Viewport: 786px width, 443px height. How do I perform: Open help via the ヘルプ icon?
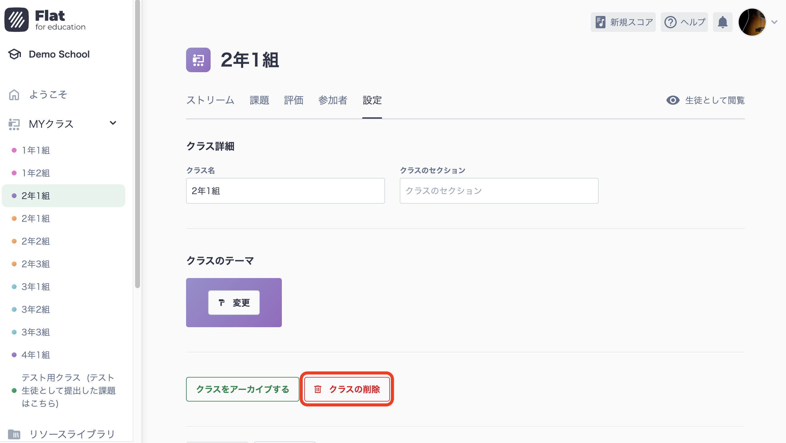pos(671,22)
